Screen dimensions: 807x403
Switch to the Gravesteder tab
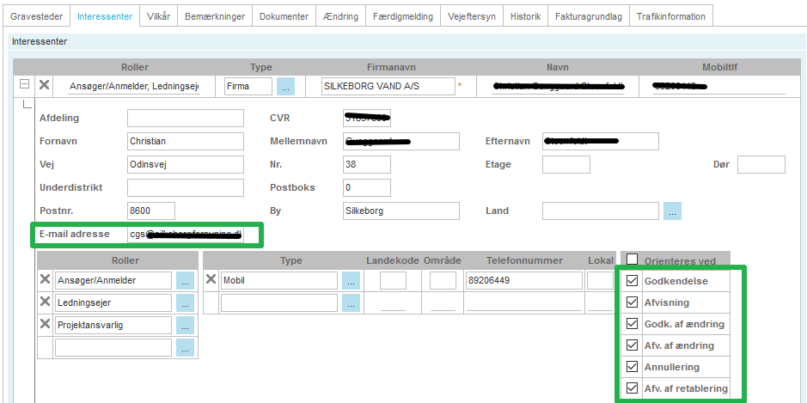[35, 16]
